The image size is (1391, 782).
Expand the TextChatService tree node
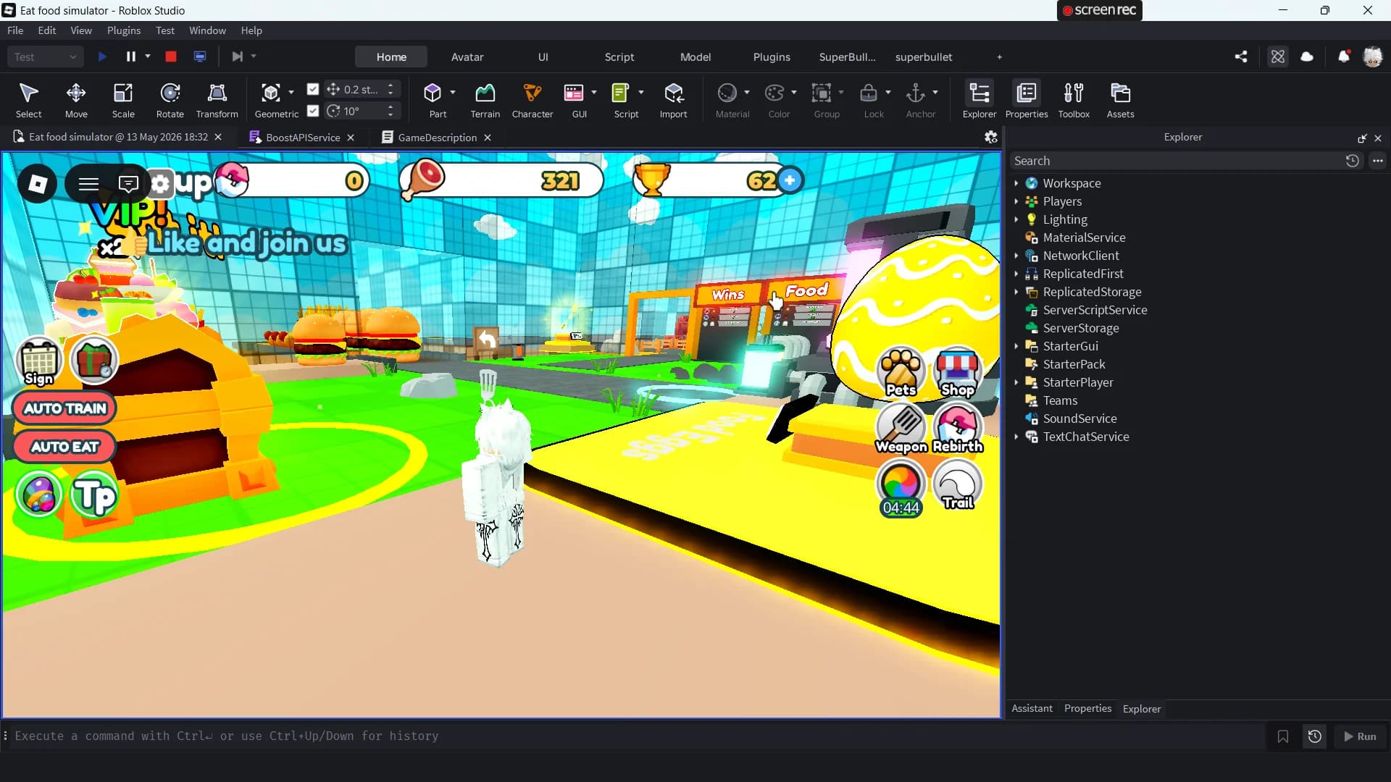pos(1016,437)
